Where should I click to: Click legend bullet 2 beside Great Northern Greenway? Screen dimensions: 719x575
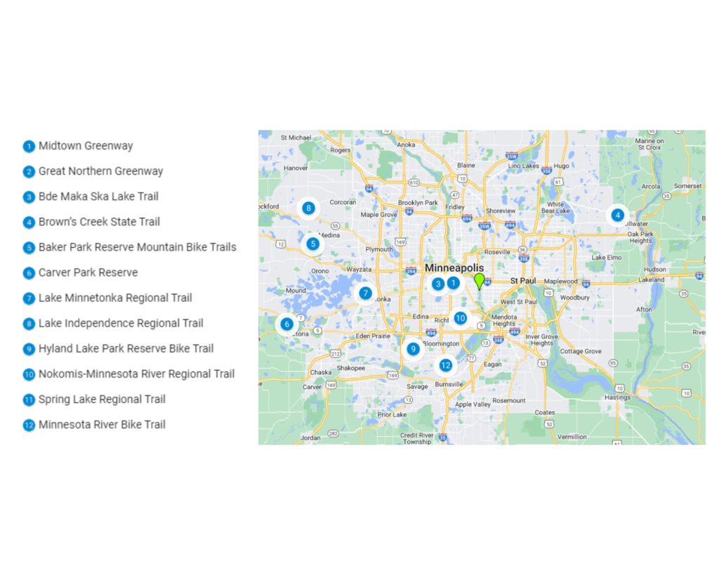[x=29, y=171]
